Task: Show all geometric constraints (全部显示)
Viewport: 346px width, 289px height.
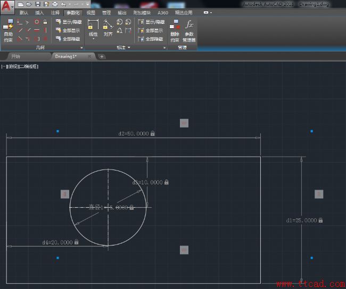Action: tap(68, 30)
